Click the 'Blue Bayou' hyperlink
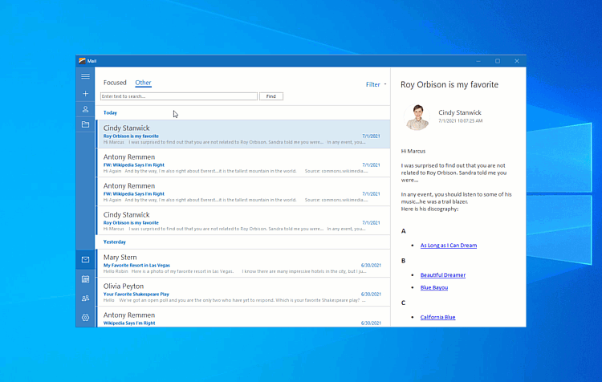The width and height of the screenshot is (602, 382). (x=433, y=287)
